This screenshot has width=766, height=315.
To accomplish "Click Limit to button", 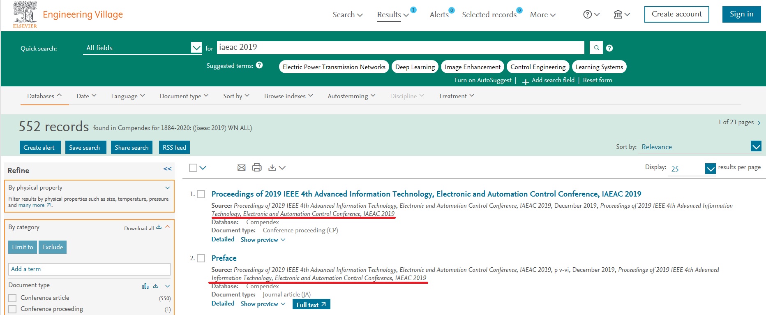I will tap(23, 247).
